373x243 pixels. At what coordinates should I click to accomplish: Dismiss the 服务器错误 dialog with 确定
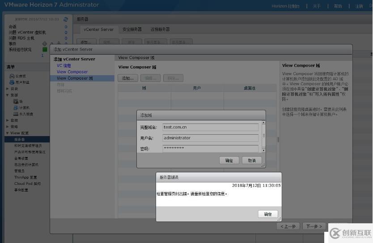coord(268,214)
